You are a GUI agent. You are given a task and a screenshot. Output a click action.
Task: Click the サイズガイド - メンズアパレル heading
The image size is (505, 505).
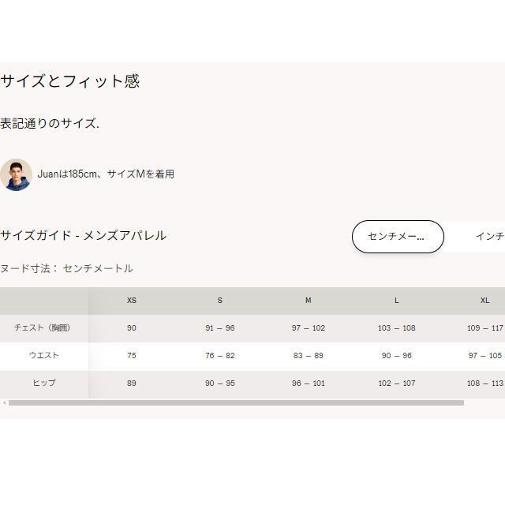[83, 235]
